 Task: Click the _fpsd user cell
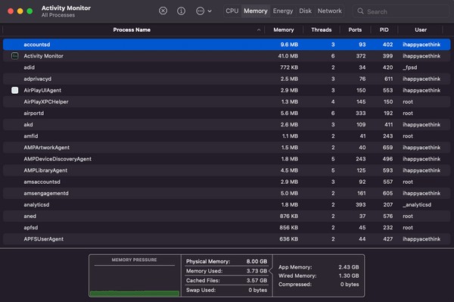click(410, 67)
